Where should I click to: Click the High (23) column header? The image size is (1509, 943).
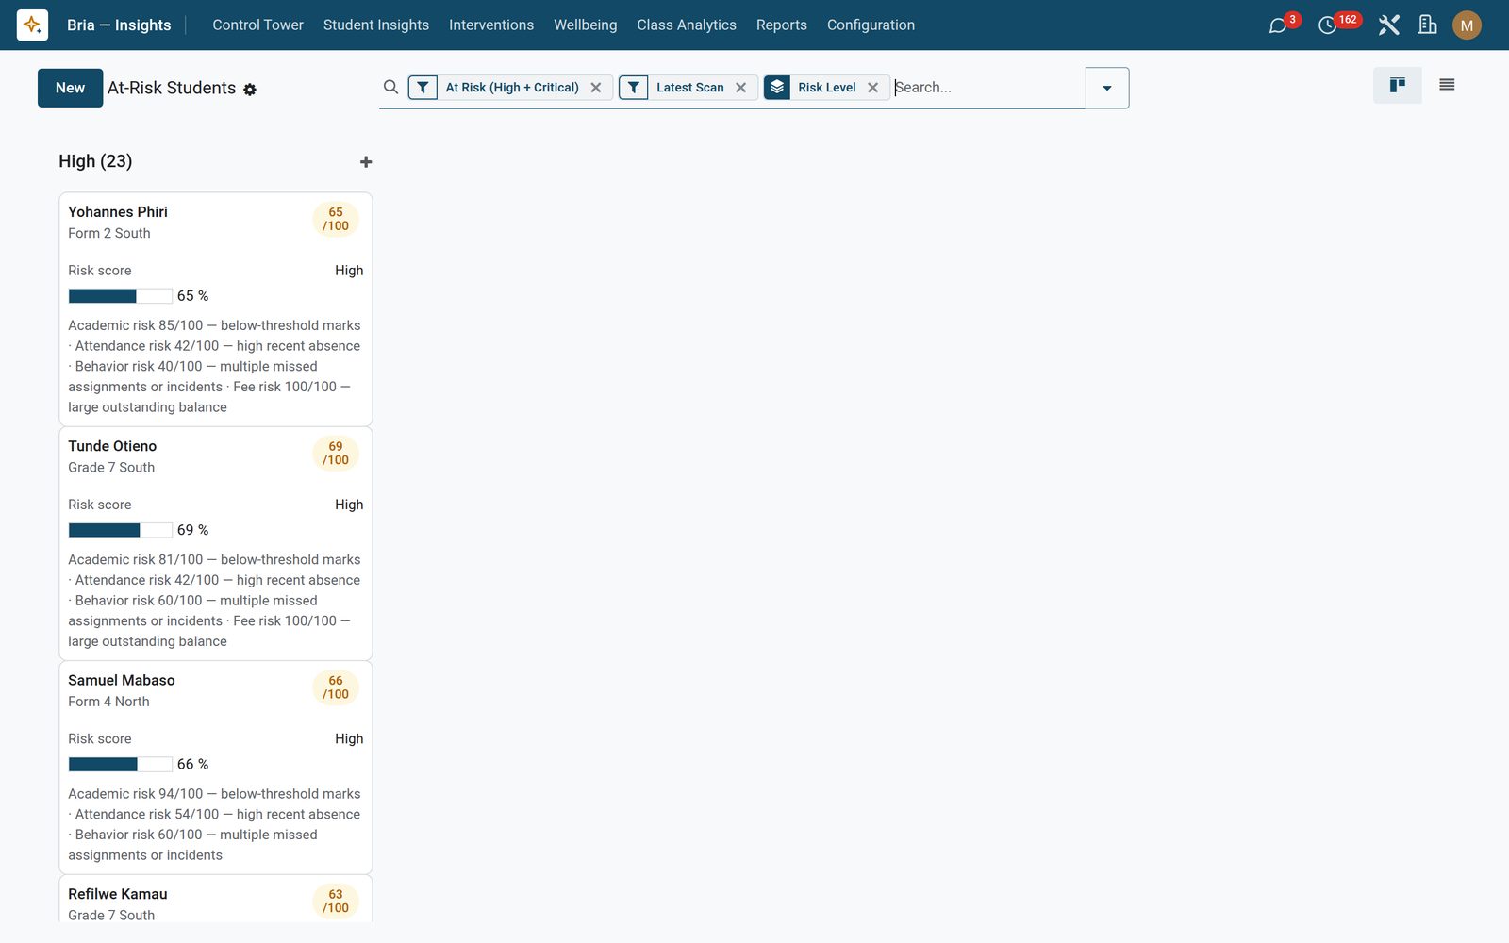95,161
